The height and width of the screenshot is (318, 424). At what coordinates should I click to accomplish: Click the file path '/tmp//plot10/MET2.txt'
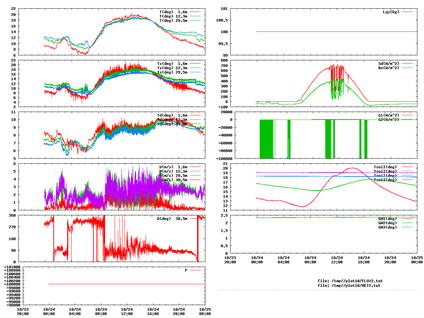(x=356, y=285)
